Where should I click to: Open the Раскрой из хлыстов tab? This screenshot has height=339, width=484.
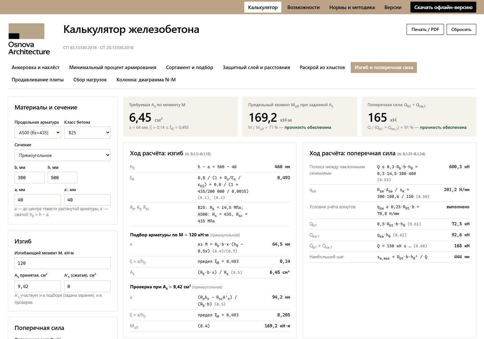(322, 67)
